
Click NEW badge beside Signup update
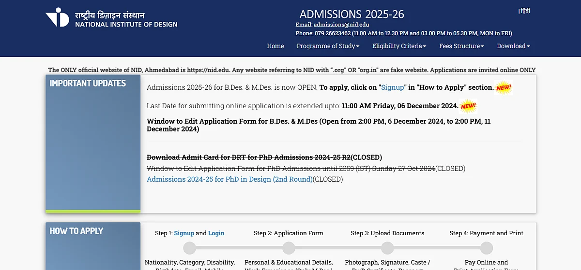tap(504, 88)
